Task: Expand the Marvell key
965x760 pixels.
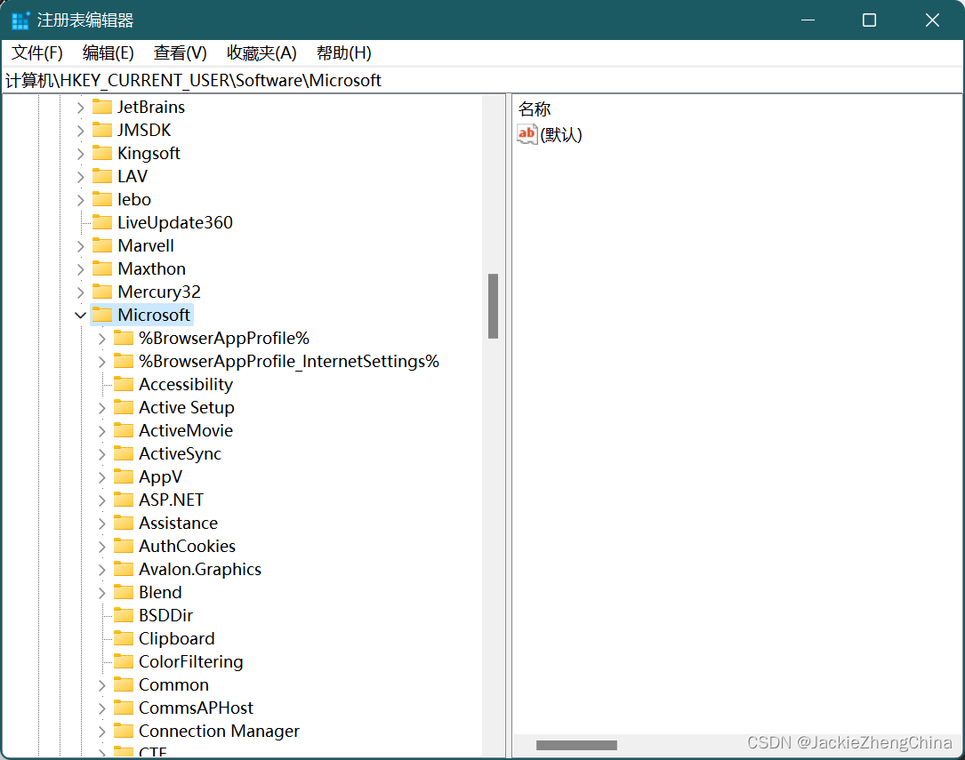Action: coord(81,246)
